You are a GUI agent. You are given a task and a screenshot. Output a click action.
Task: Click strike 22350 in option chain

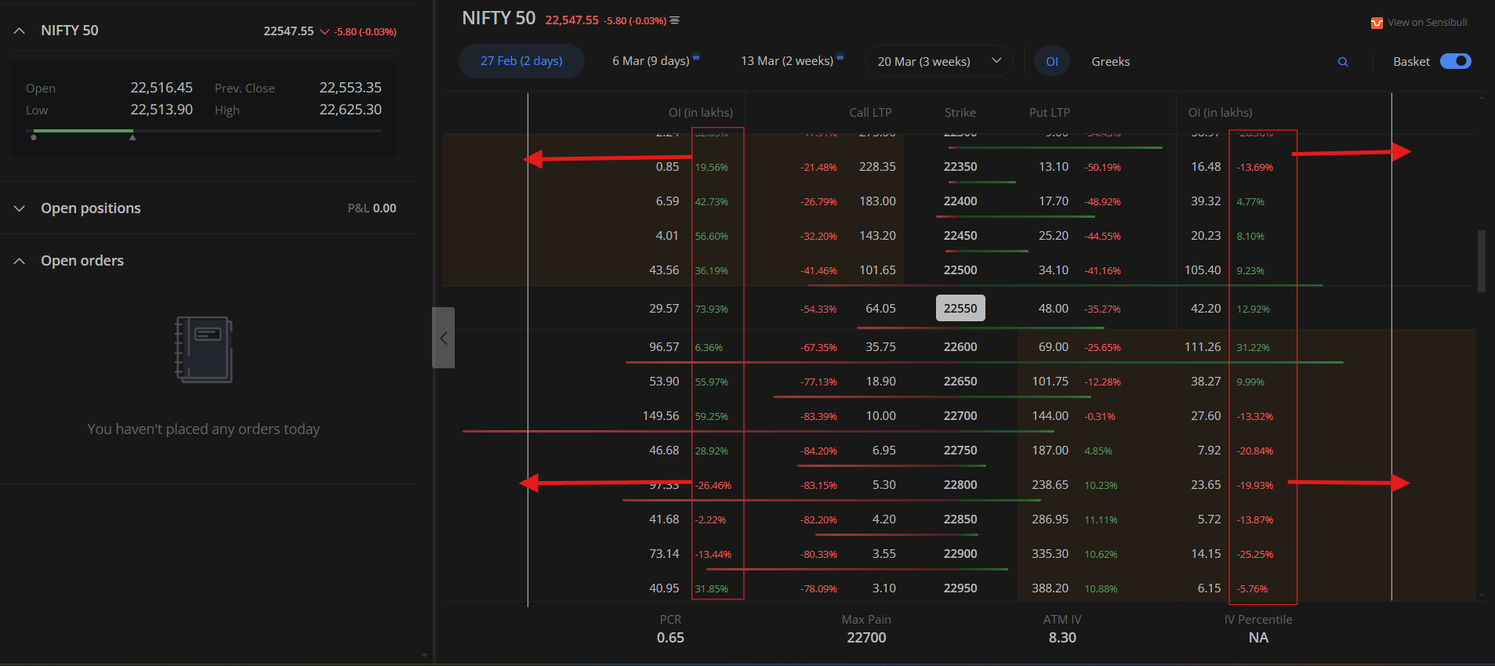tap(960, 167)
